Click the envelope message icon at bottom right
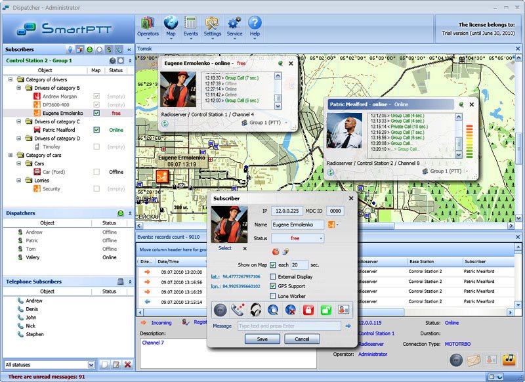Viewport: 525px width, 382px height. click(473, 359)
